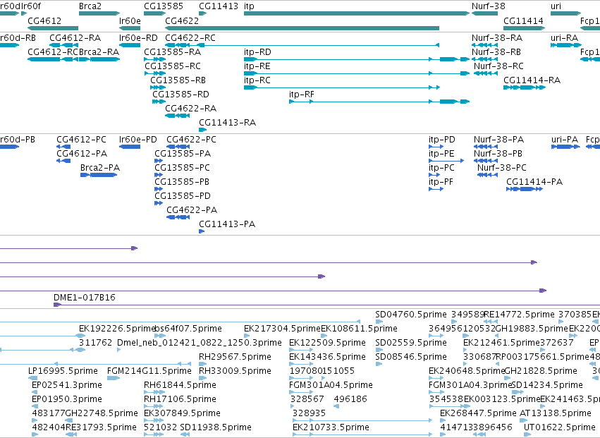Select the Nurf-38-RA transcript label
This screenshot has width=600, height=438.
496,37
